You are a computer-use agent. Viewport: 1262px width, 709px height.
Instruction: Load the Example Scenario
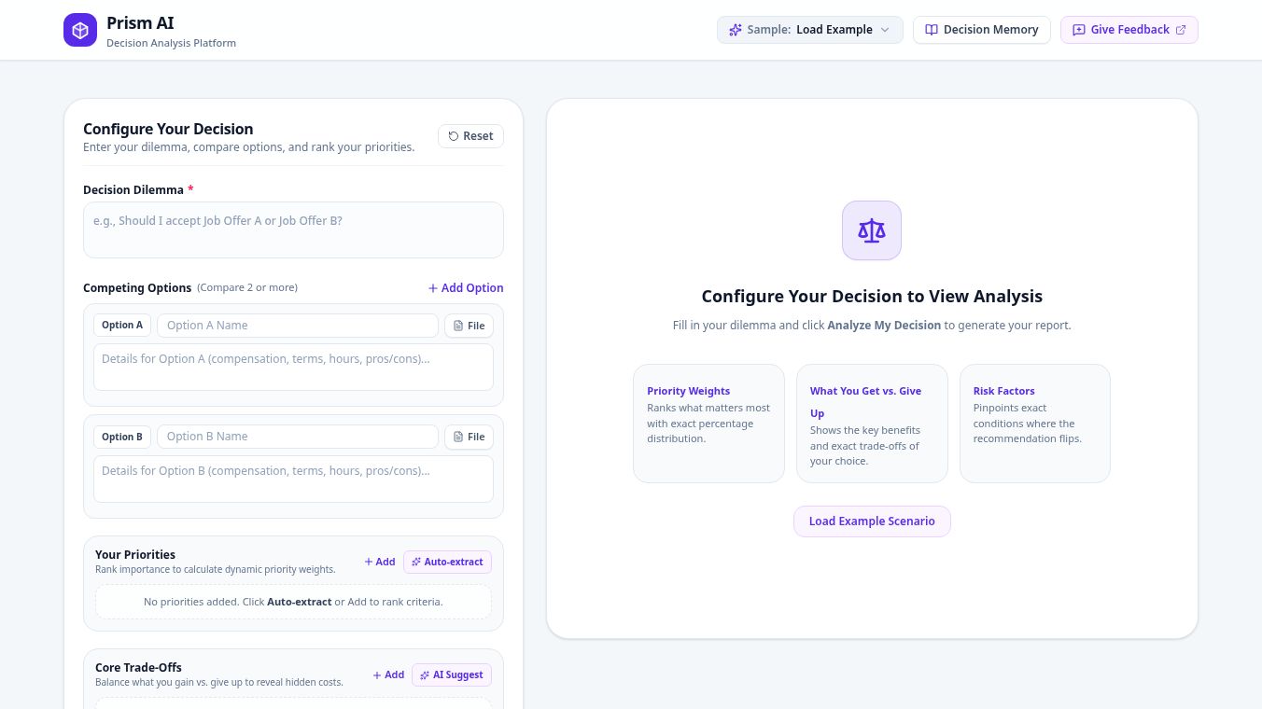(872, 521)
